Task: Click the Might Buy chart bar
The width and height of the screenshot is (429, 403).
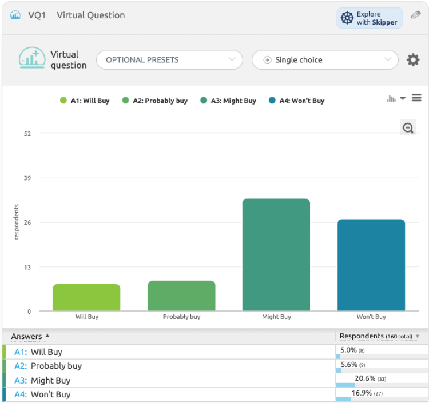Action: point(276,254)
